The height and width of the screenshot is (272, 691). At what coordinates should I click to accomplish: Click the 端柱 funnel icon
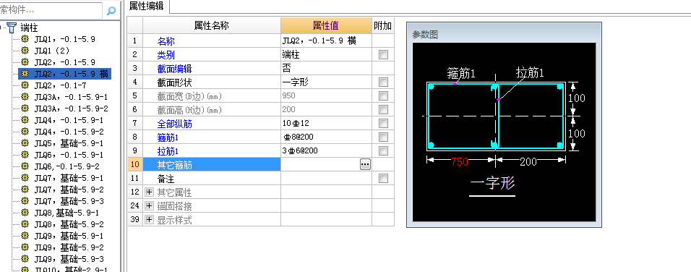point(12,27)
